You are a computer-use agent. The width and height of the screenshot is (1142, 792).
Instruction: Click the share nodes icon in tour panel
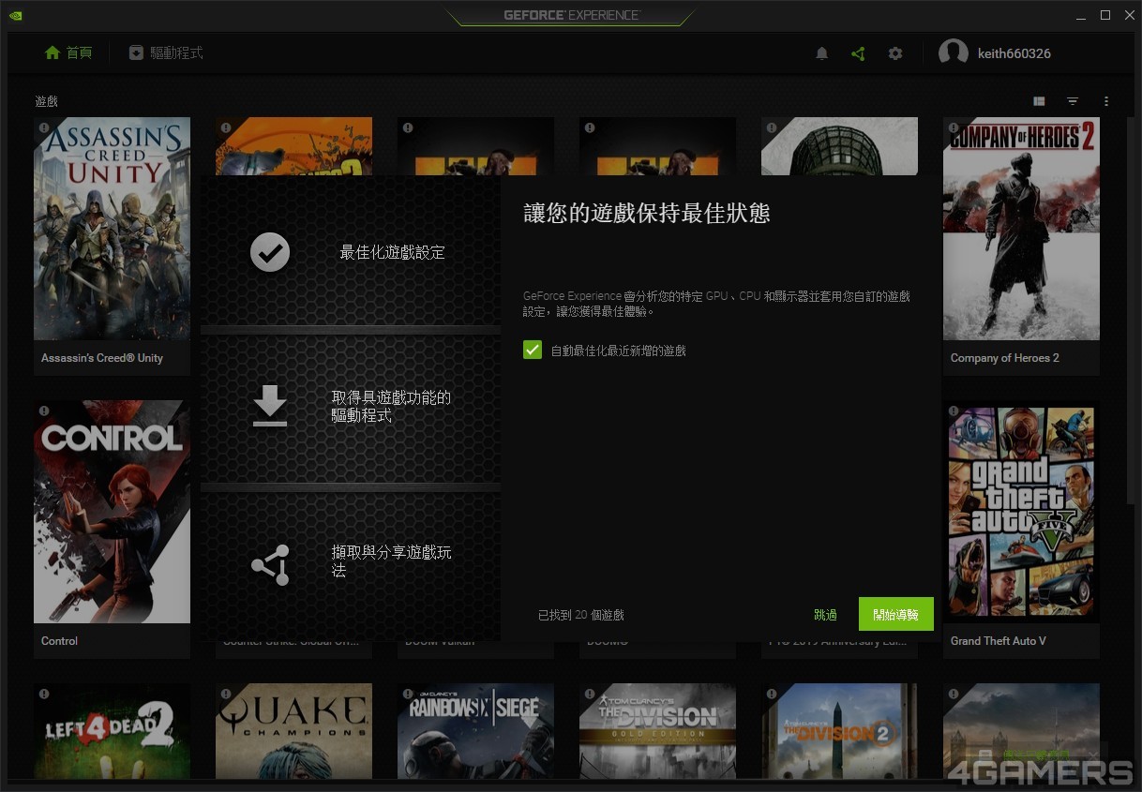pyautogui.click(x=270, y=565)
